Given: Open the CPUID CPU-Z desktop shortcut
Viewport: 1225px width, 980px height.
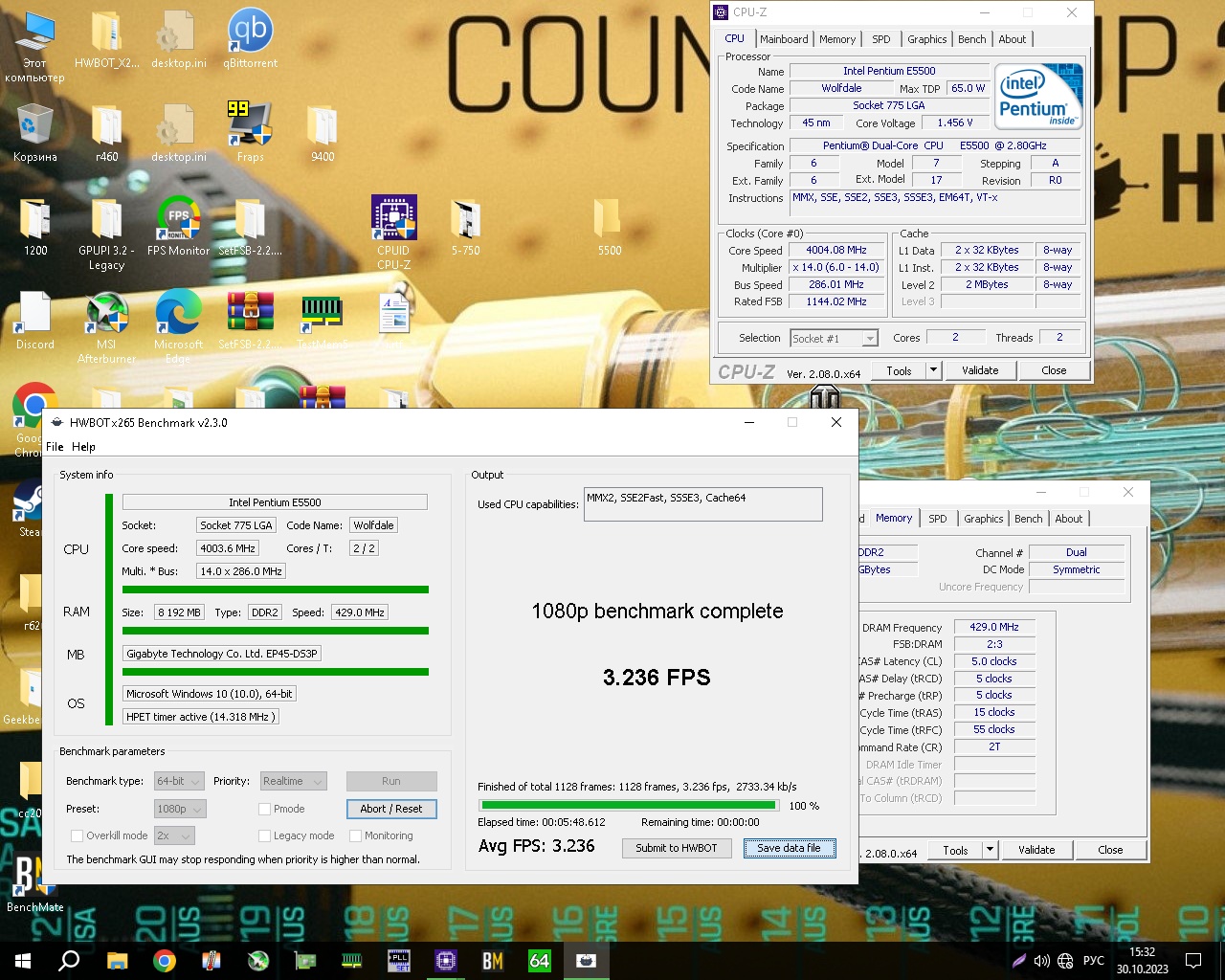Looking at the screenshot, I should pyautogui.click(x=393, y=234).
